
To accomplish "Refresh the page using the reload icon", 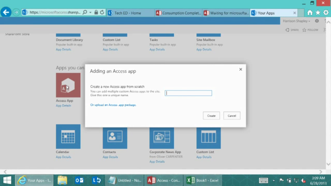I will pyautogui.click(x=102, y=12).
